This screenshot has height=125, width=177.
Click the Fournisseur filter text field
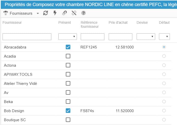pos(27,37)
